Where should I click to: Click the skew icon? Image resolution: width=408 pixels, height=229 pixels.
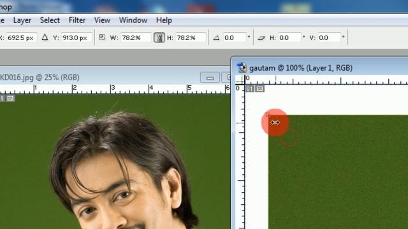pos(261,38)
